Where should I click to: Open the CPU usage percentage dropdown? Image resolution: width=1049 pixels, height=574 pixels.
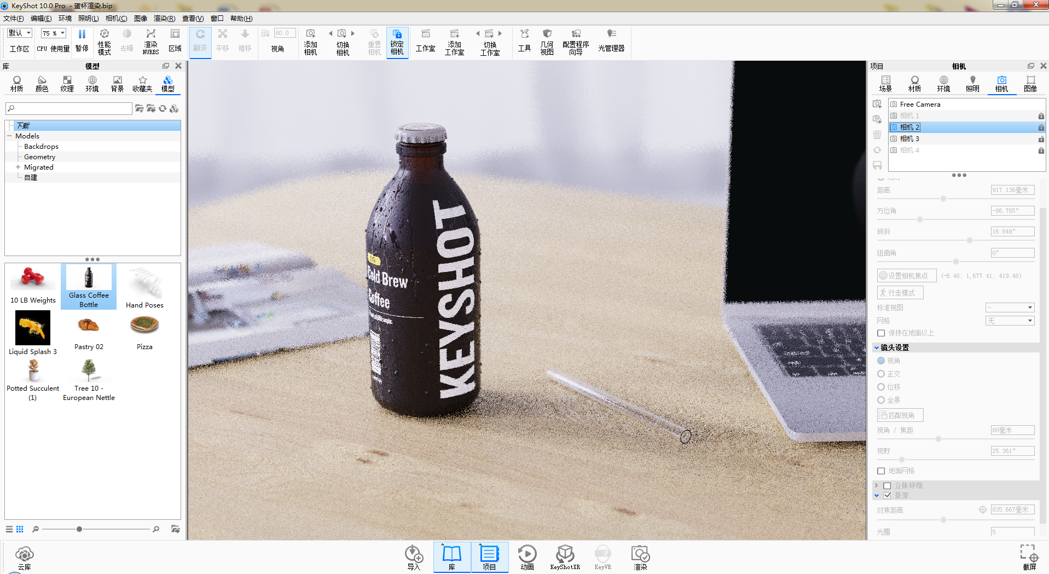click(54, 33)
